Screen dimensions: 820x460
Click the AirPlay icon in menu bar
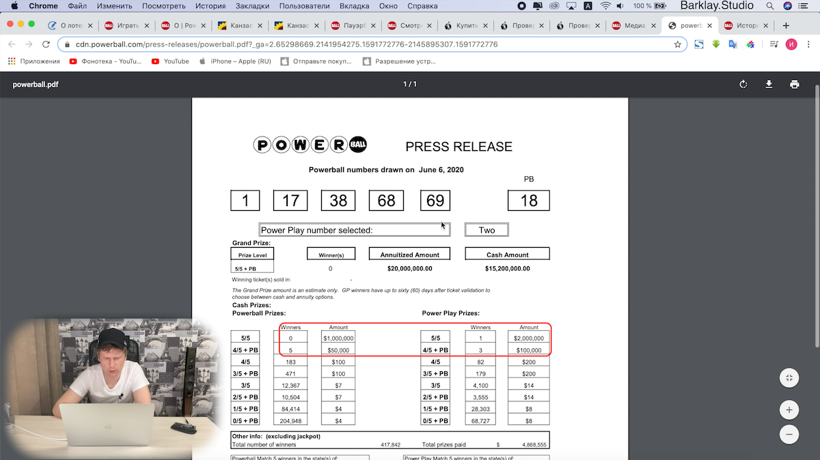click(571, 6)
